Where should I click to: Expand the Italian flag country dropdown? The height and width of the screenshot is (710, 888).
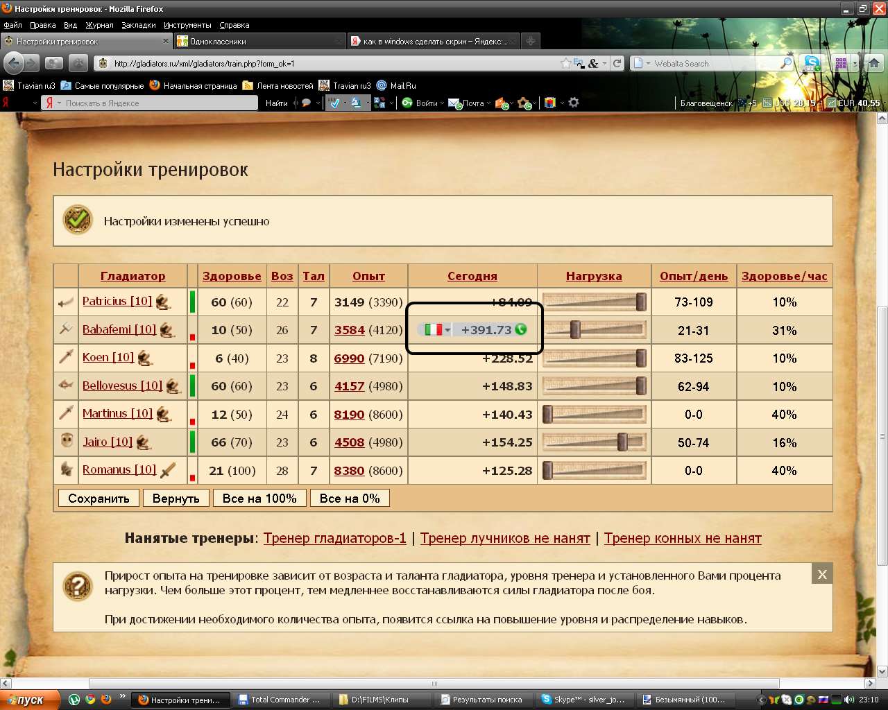pyautogui.click(x=447, y=330)
